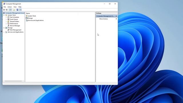The width and height of the screenshot is (183, 103).
Task: Click System Tools icon in Name list
Action: pos(27,16)
